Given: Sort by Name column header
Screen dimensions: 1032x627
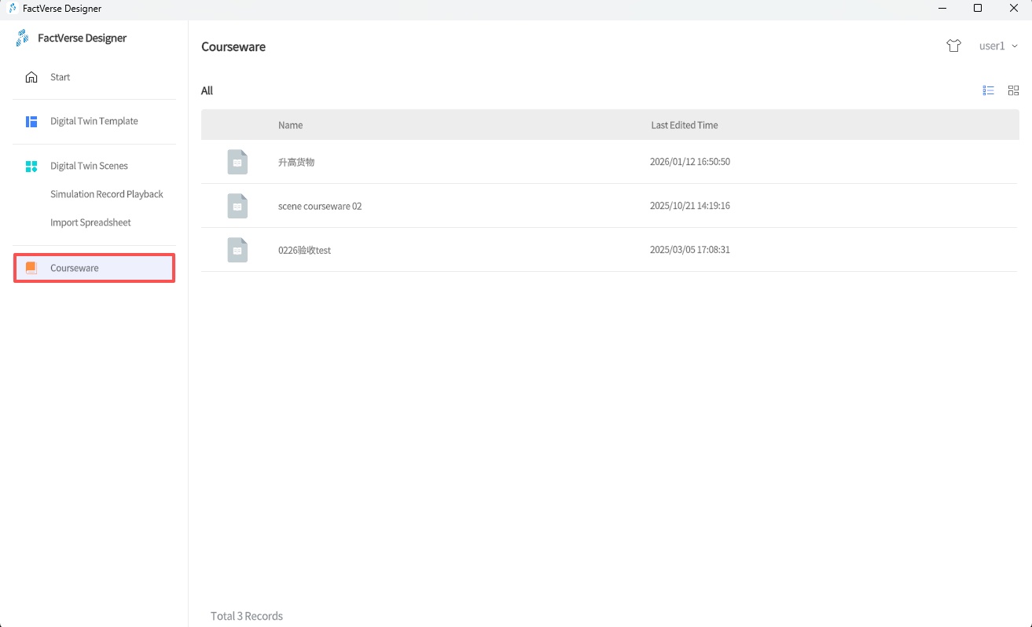Looking at the screenshot, I should point(290,125).
